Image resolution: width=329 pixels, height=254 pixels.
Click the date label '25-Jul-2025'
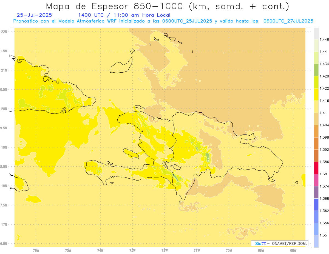pyautogui.click(x=34, y=15)
